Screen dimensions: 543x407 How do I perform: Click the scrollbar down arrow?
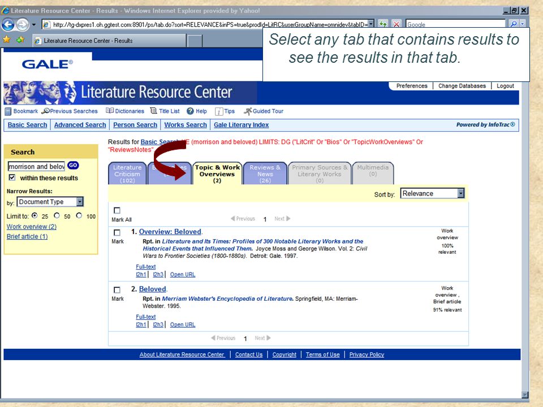[x=525, y=395]
